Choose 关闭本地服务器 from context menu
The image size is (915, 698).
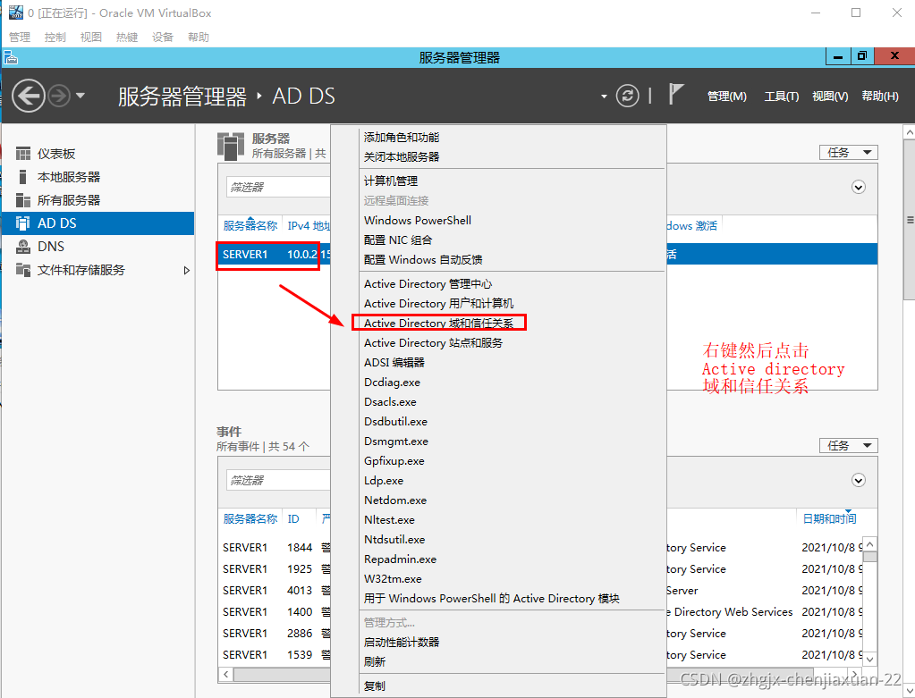click(402, 157)
